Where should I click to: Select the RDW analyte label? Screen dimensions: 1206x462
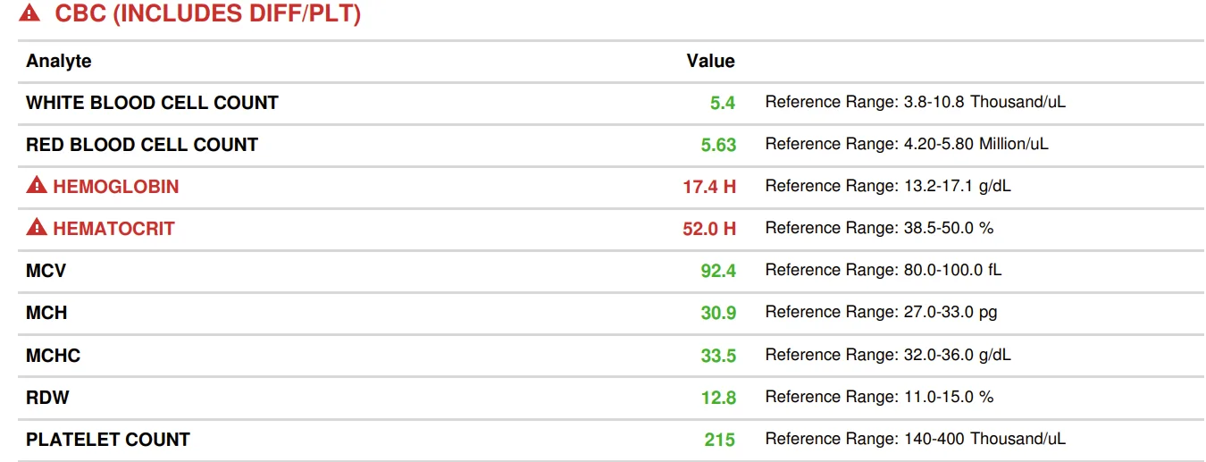pyautogui.click(x=47, y=397)
